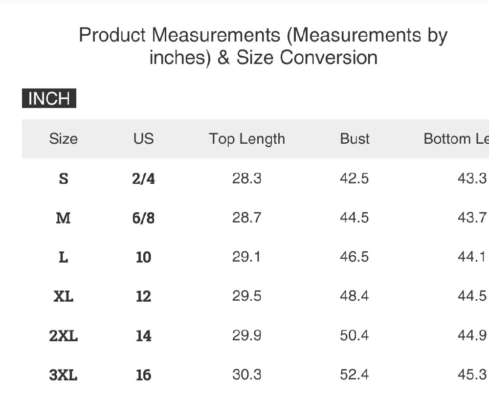Select the 2XL size row label

tap(64, 336)
